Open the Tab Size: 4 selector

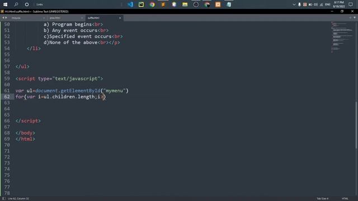pyautogui.click(x=322, y=199)
